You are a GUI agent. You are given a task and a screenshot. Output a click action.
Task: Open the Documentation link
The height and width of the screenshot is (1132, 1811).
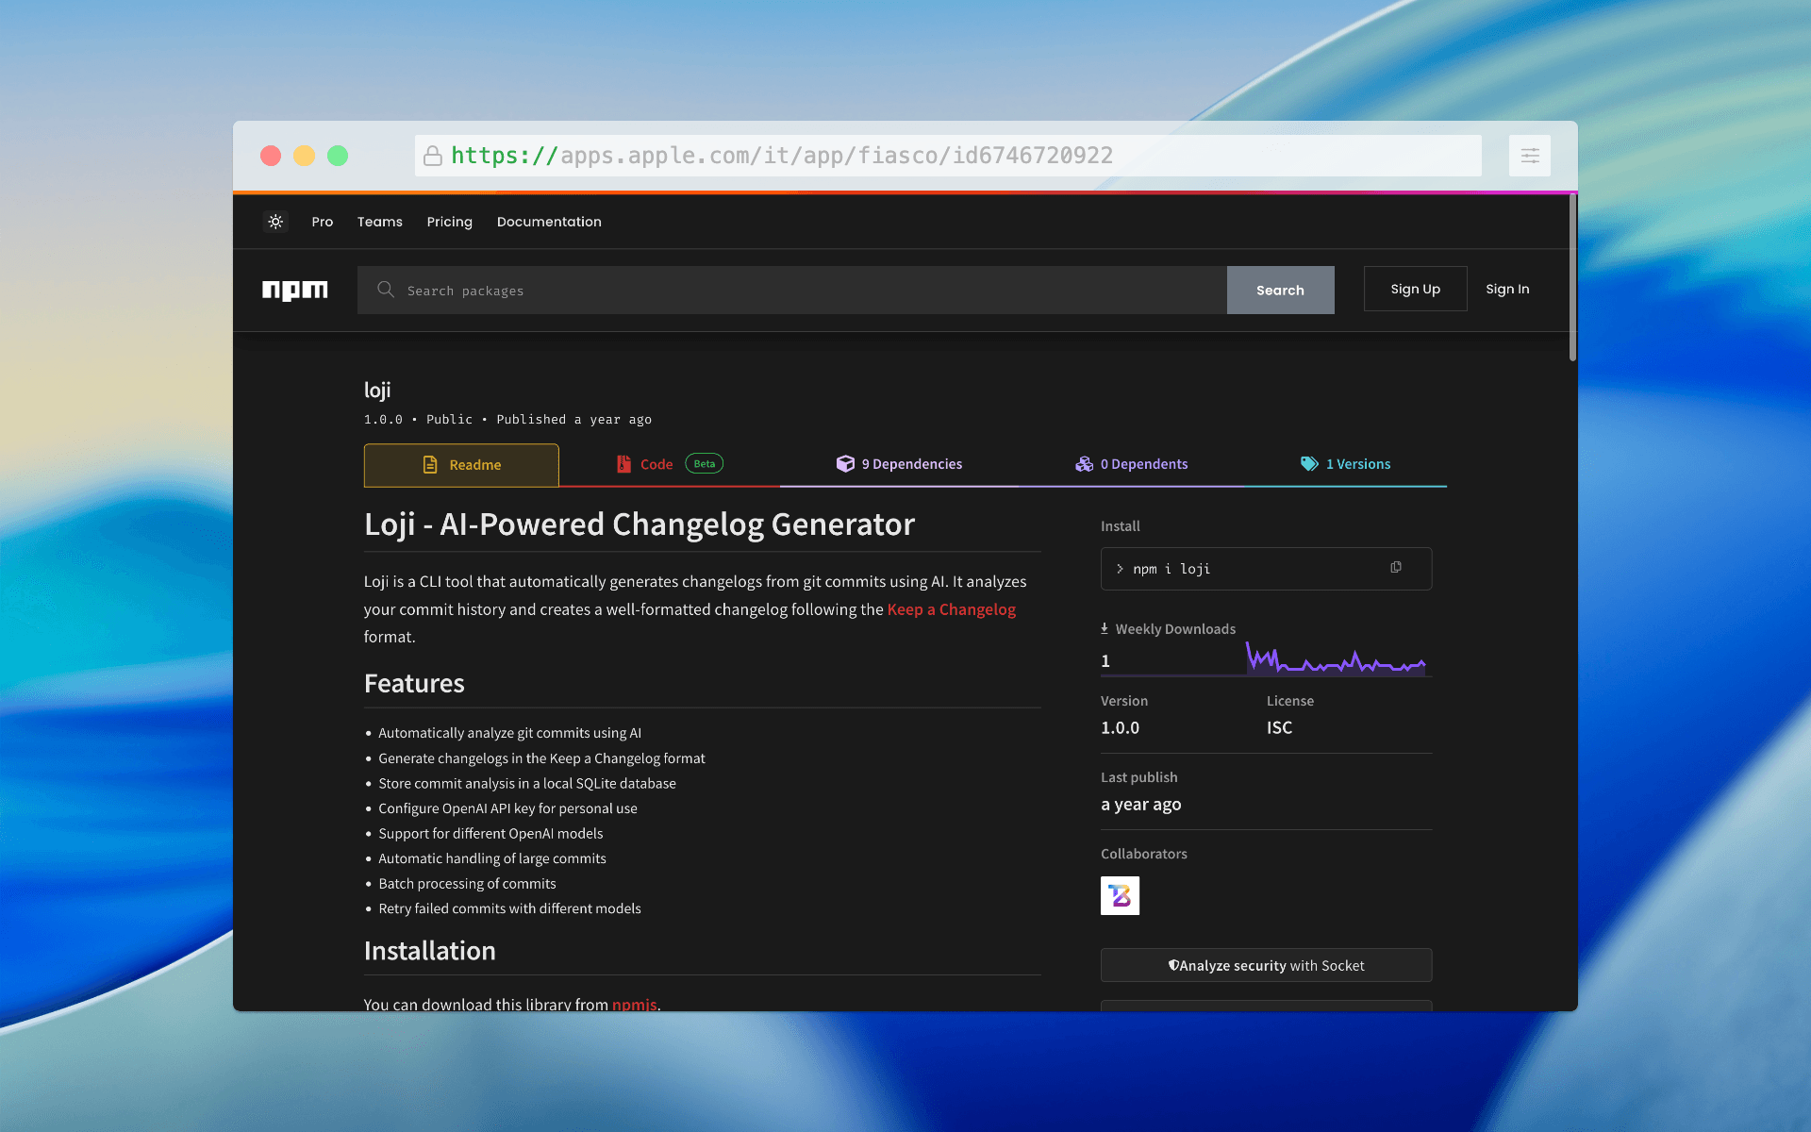(549, 222)
